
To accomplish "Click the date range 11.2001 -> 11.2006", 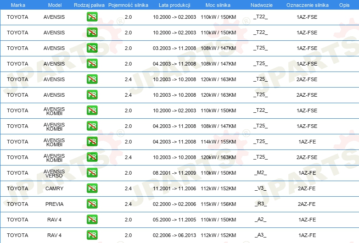I will 174,188.
